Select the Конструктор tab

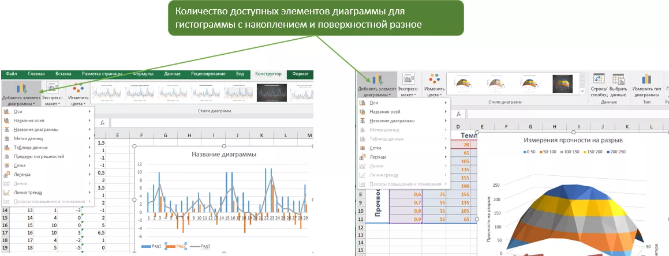pyautogui.click(x=268, y=74)
